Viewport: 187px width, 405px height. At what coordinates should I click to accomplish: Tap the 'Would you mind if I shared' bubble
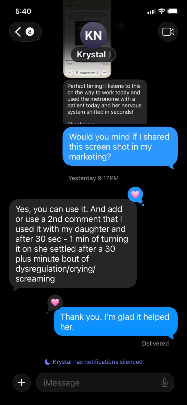[120, 147]
